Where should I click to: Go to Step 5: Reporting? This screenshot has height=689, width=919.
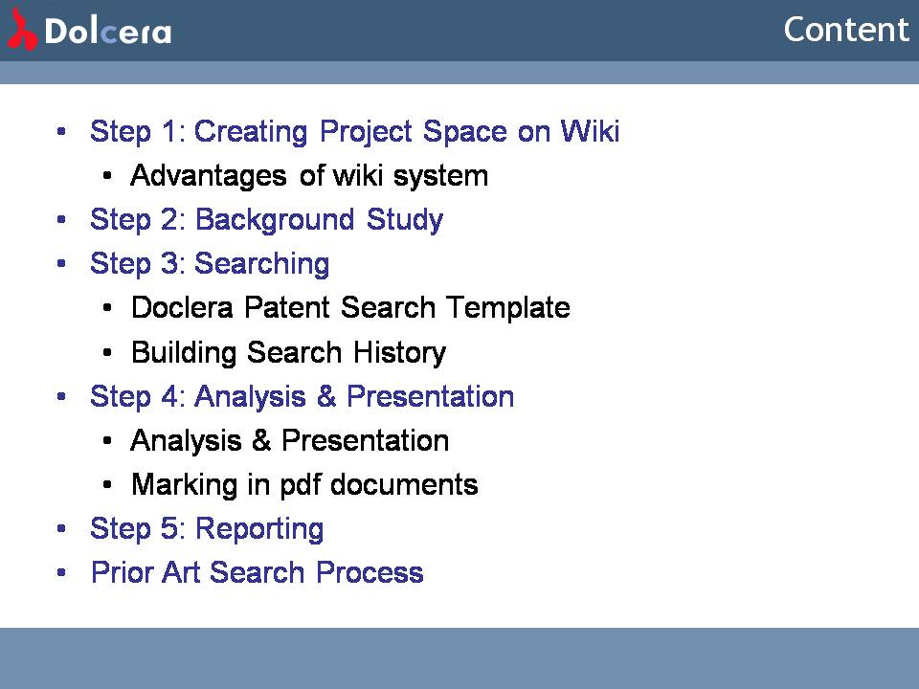point(207,528)
